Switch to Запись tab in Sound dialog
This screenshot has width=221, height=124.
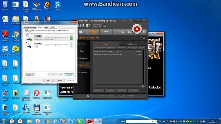[x=40, y=27]
